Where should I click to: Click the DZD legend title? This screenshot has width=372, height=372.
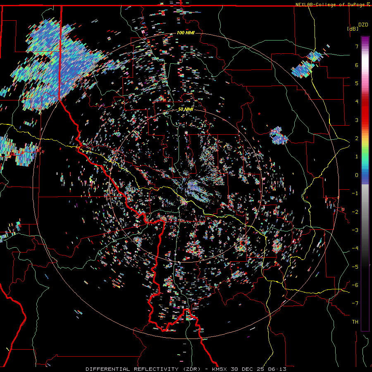coord(363,25)
